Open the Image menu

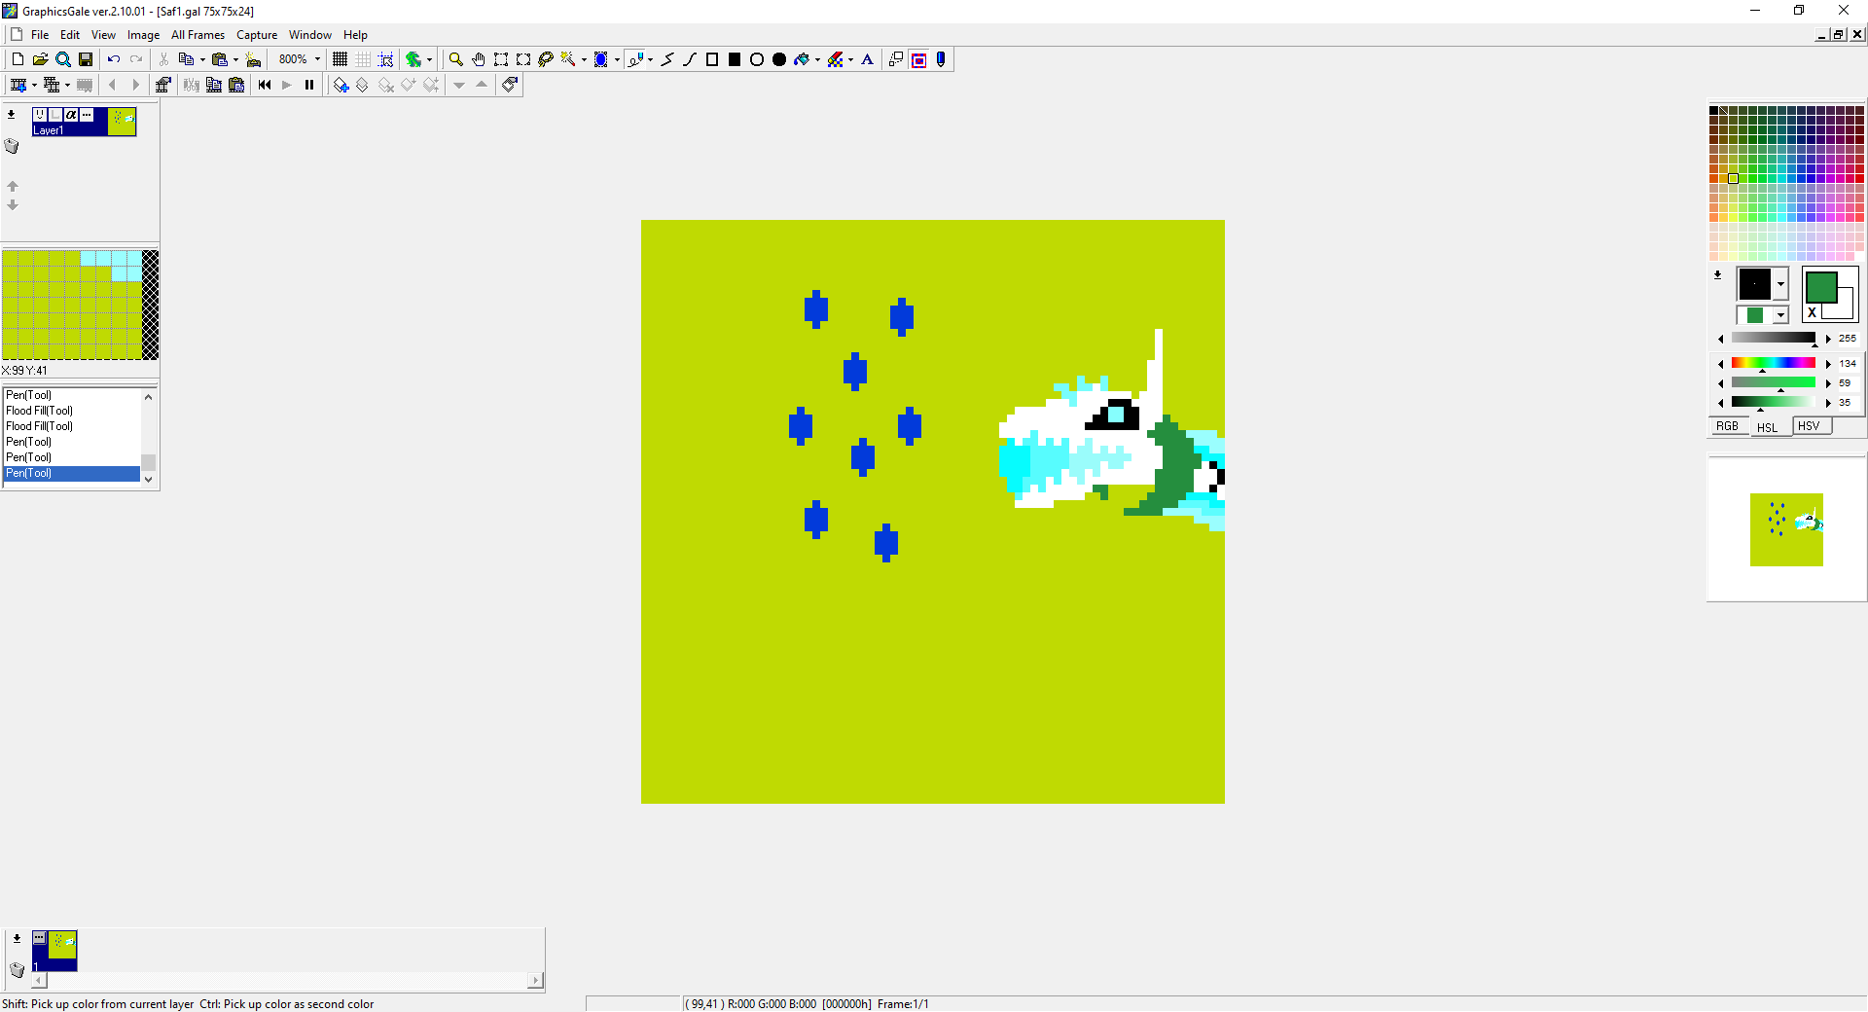pos(143,35)
